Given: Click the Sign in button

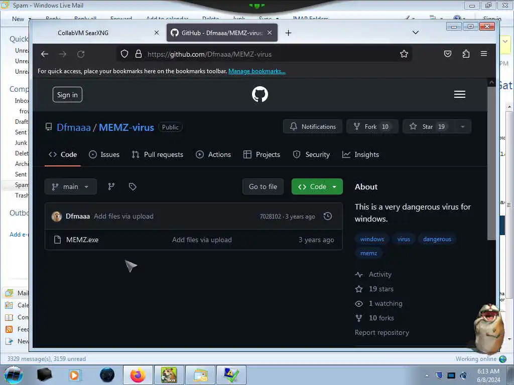Looking at the screenshot, I should (x=67, y=95).
